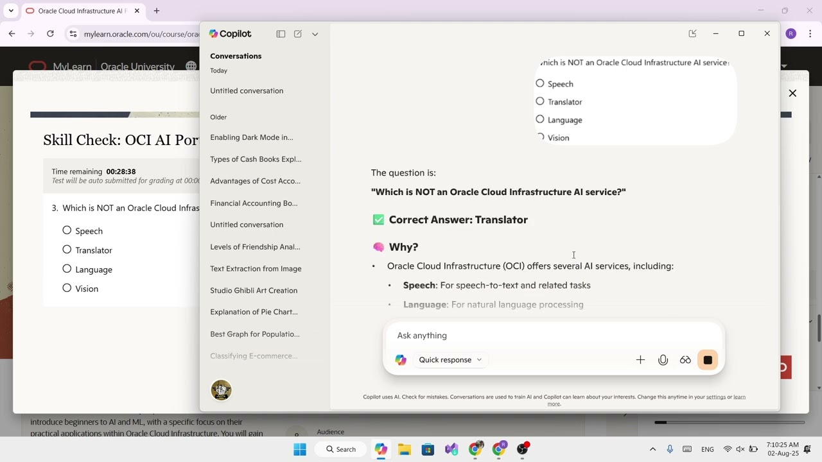Open Copilot from the taskbar
The width and height of the screenshot is (822, 462).
(381, 449)
